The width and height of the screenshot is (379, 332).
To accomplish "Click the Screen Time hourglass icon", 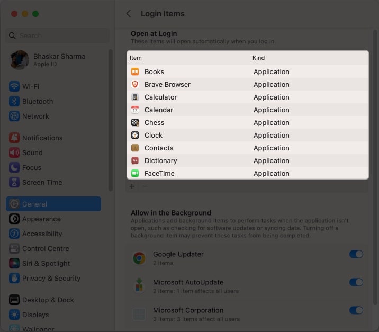I will pos(14,182).
